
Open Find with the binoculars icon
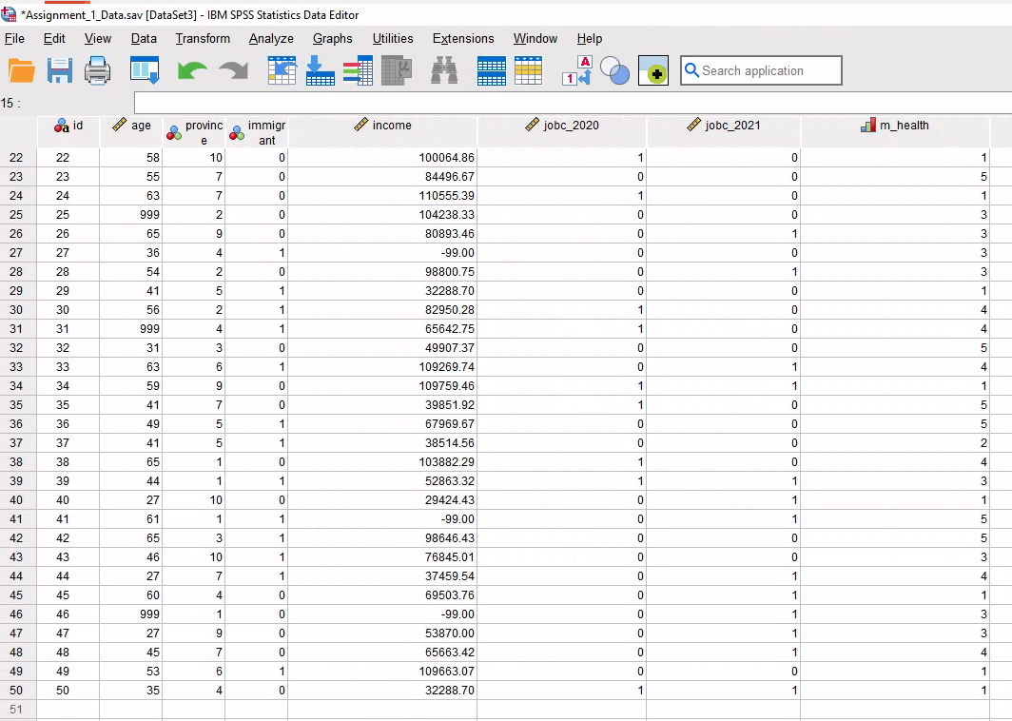[444, 71]
